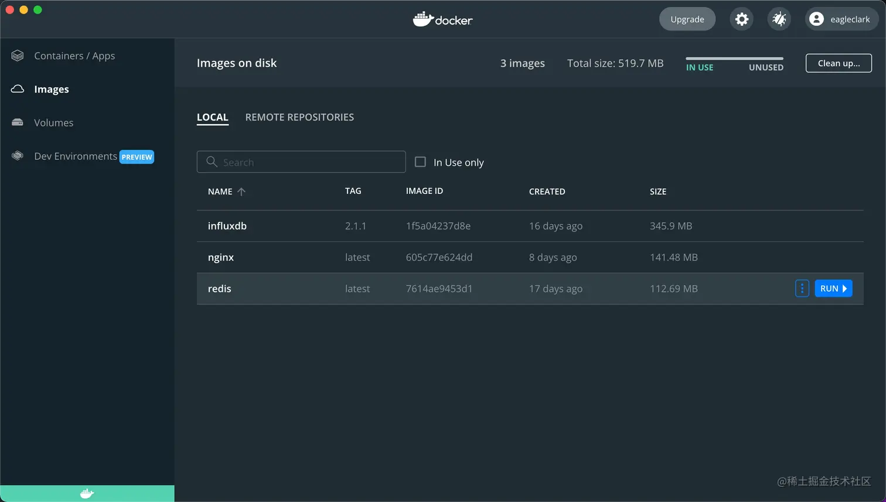Open Containers / Apps section
Image resolution: width=886 pixels, height=502 pixels.
click(74, 56)
